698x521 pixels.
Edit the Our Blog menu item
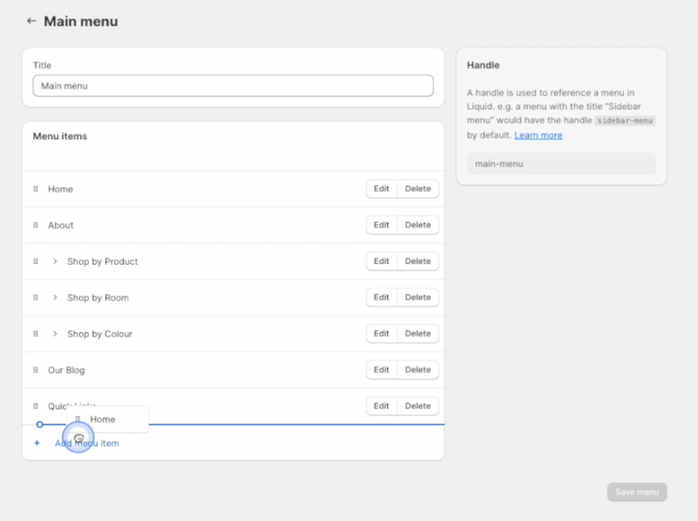(380, 369)
